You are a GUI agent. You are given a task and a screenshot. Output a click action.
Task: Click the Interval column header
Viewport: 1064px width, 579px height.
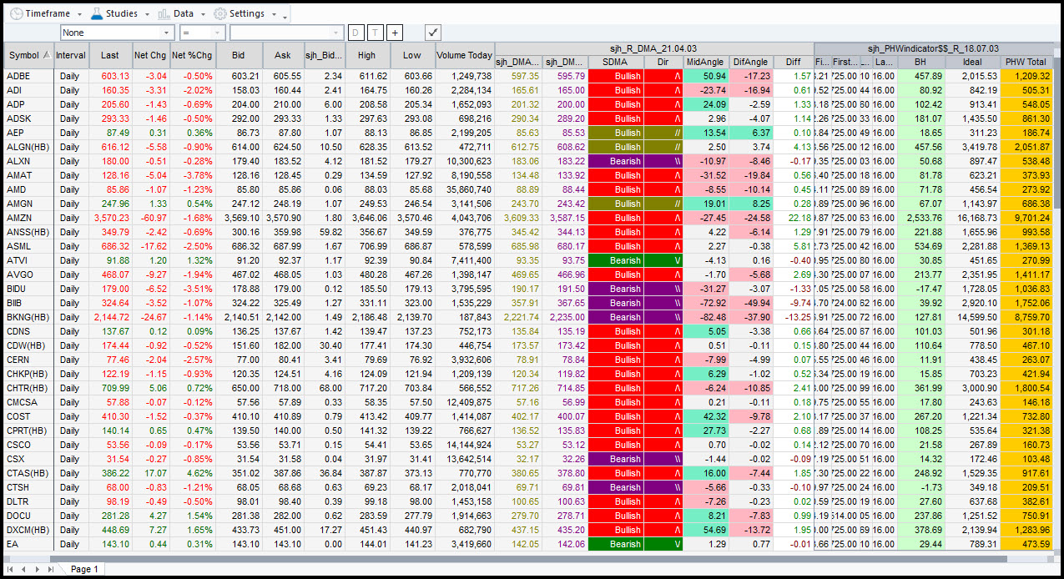(x=72, y=55)
